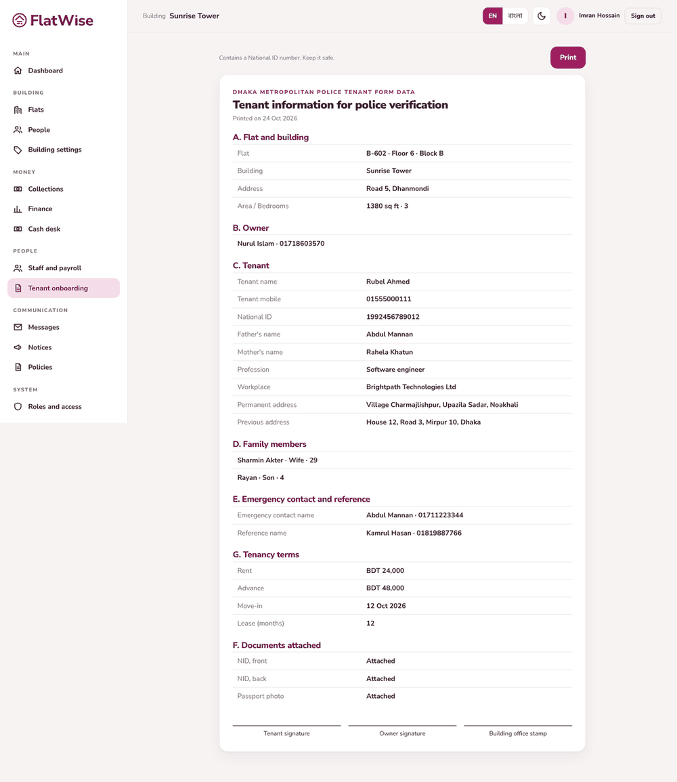This screenshot has height=782, width=677.
Task: Click rent amount BDT 24,000
Action: (385, 571)
